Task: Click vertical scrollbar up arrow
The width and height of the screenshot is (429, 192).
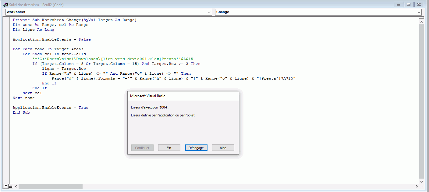Action: pos(421,21)
